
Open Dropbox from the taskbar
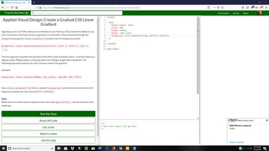click(73, 148)
